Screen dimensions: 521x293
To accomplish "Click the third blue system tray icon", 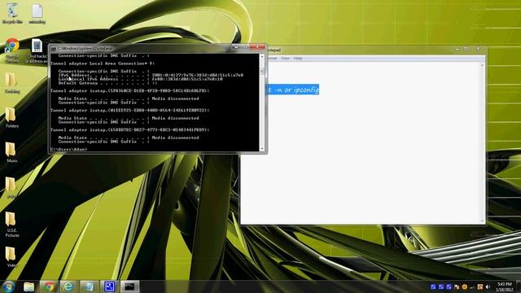I will pyautogui.click(x=449, y=286).
